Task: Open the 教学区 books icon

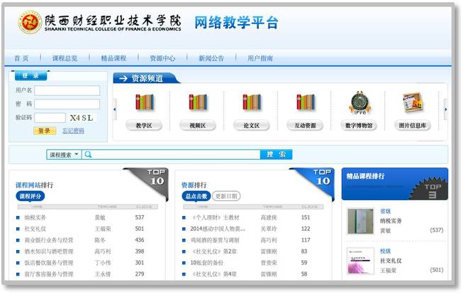Action: click(x=145, y=102)
